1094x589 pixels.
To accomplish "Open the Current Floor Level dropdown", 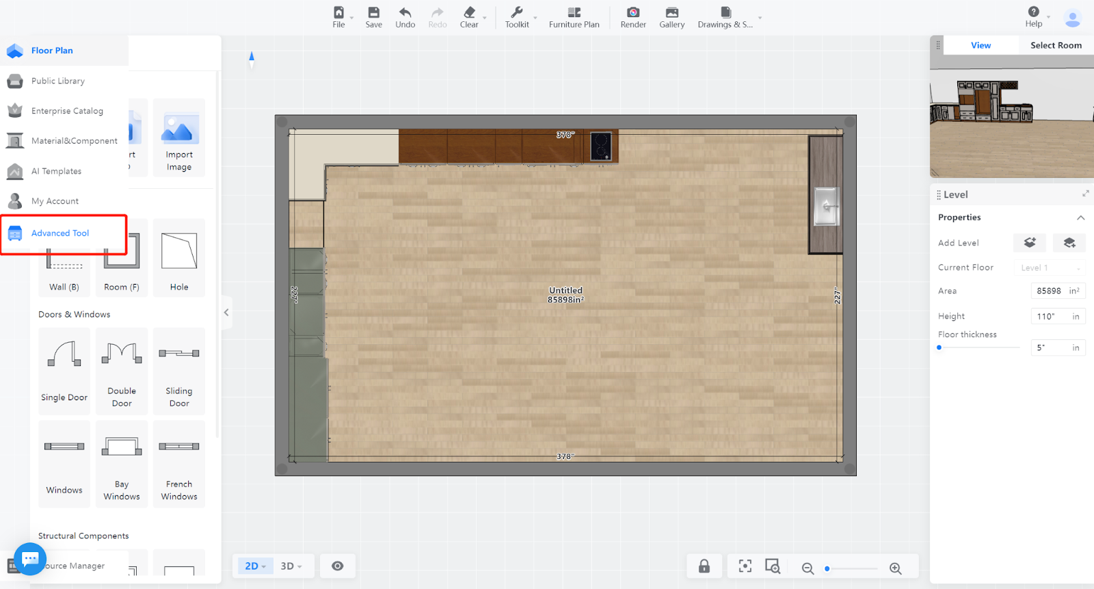I will (1050, 267).
